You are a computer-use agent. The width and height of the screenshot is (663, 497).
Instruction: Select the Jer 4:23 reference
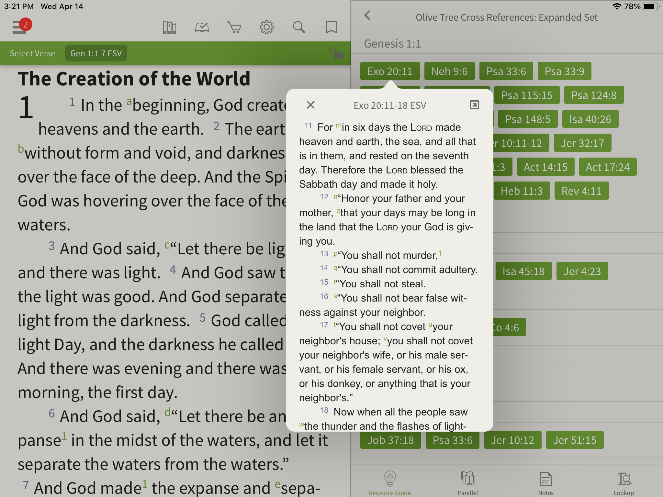point(582,271)
